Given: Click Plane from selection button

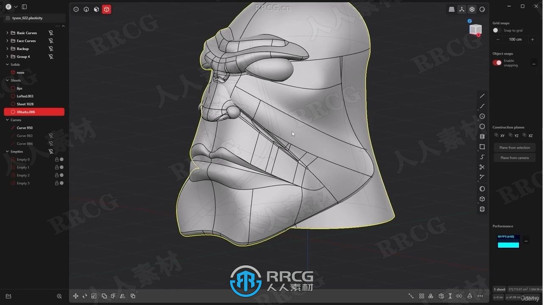Looking at the screenshot, I should point(515,147).
